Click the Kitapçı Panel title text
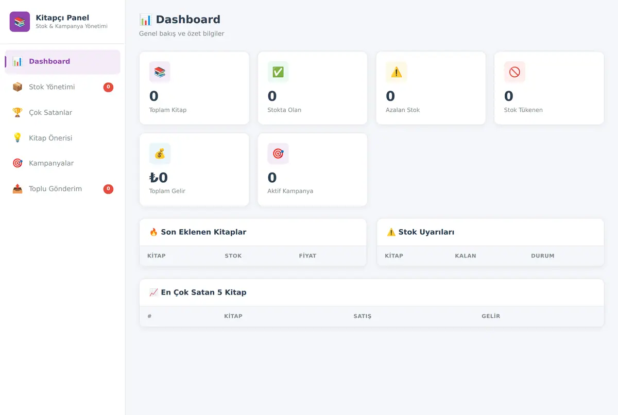Screen dimensions: 618x415 [x=62, y=18]
